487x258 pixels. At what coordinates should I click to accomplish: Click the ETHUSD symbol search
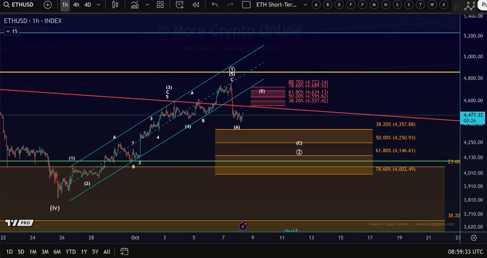pyautogui.click(x=20, y=5)
